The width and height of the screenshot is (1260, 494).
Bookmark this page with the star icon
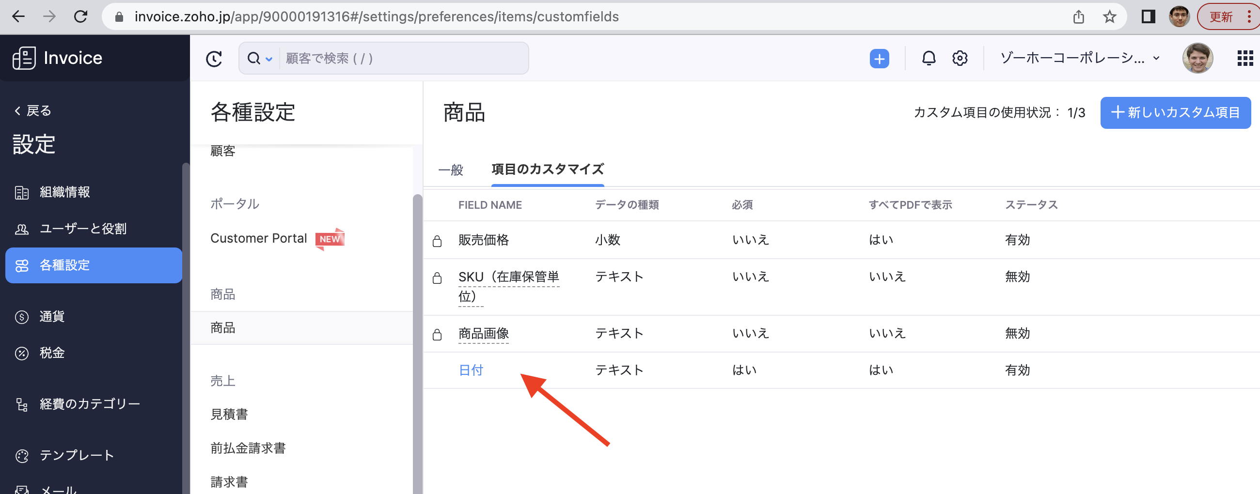pos(1109,17)
